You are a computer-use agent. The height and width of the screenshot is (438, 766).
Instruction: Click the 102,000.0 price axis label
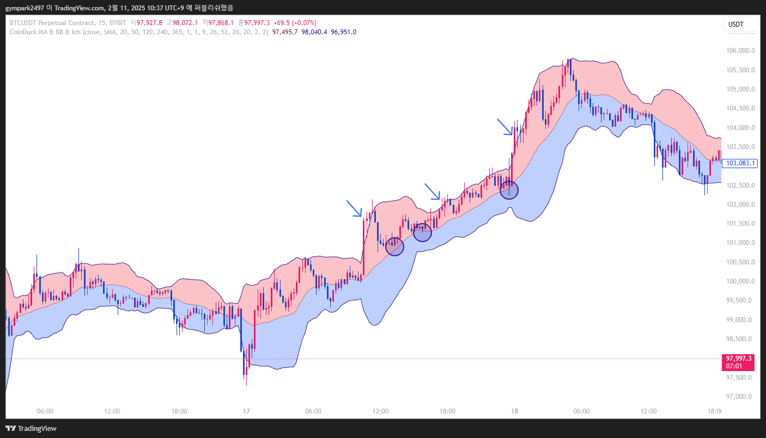741,205
